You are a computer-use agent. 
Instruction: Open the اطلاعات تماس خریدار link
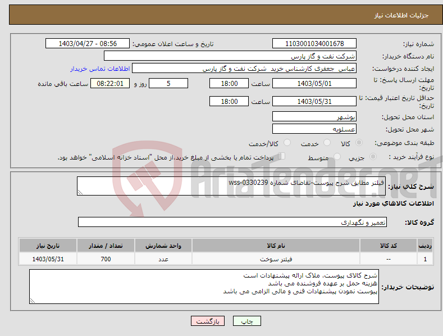(100, 69)
